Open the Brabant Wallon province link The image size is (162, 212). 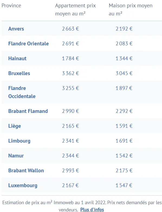pos(26,170)
